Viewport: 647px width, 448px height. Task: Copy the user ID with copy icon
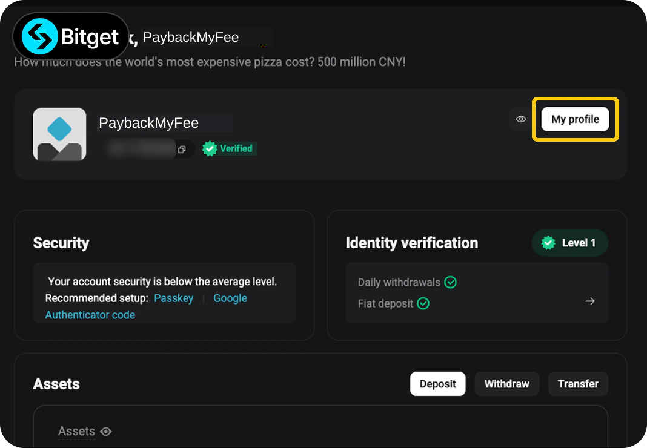pyautogui.click(x=182, y=150)
